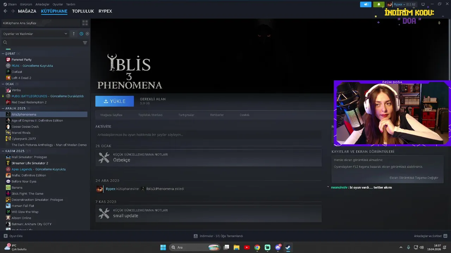Select Age of Empires II: Definitive Edition
This screenshot has height=253, width=451.
coord(37,121)
